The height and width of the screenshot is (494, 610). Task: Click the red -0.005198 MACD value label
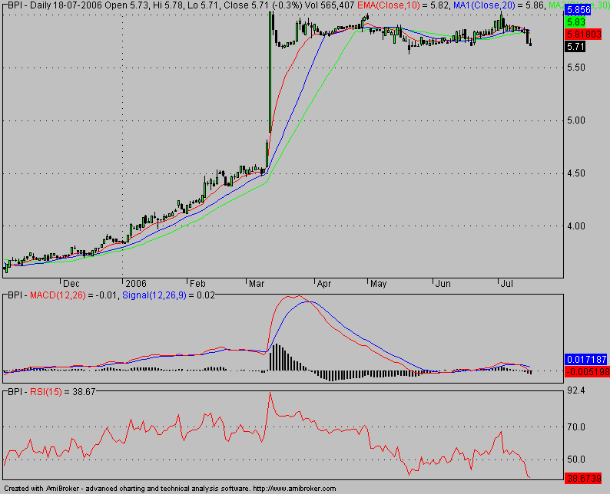point(587,372)
